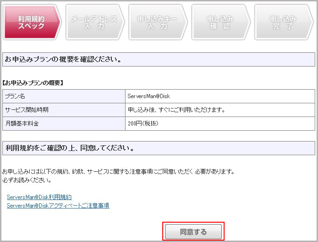Viewport: 318px width, 242px height.
Task: Click the 200円(税抜) price value
Action: pyautogui.click(x=143, y=124)
